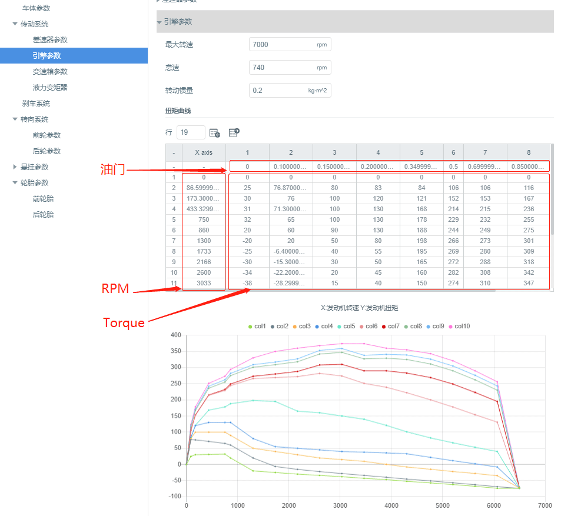Toggle col3 series in the chart legend
Image resolution: width=561 pixels, height=516 pixels.
[x=301, y=326]
